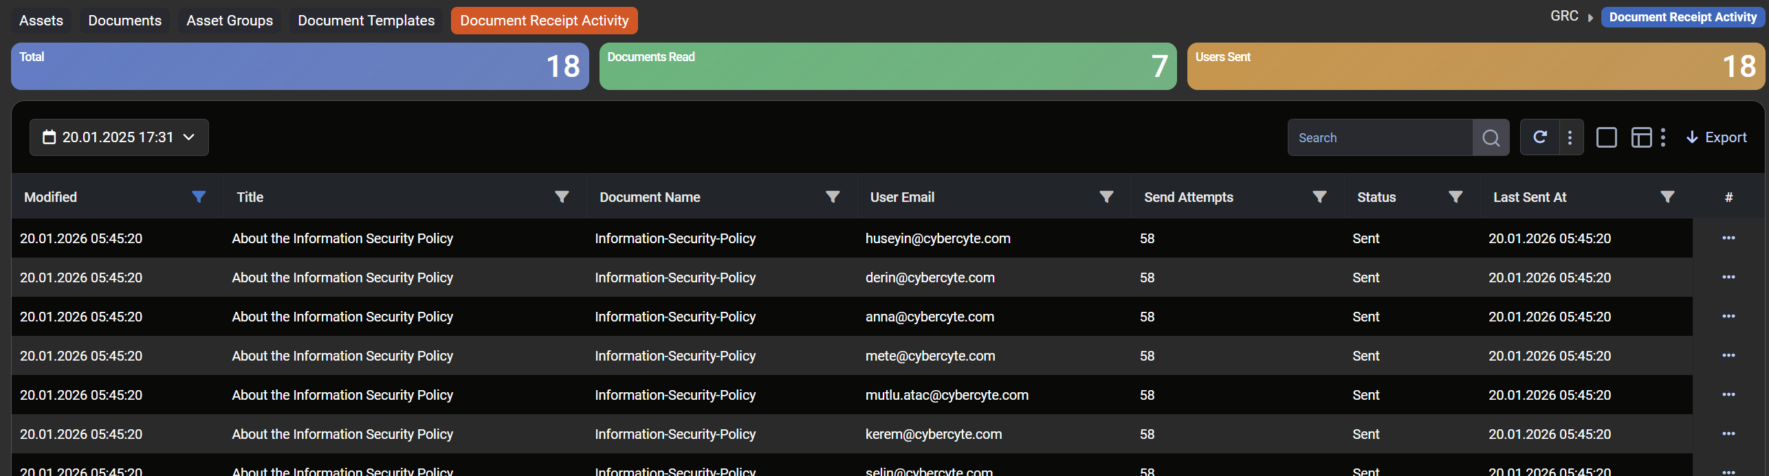Screen dimensions: 1769x476
Task: Open the Send Attempts column filter
Action: (1319, 197)
